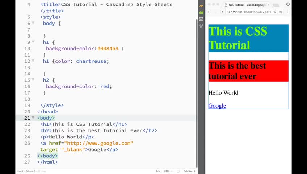Close the CSS Tutorial browser tab
This screenshot has width=307, height=174.
point(268,5)
